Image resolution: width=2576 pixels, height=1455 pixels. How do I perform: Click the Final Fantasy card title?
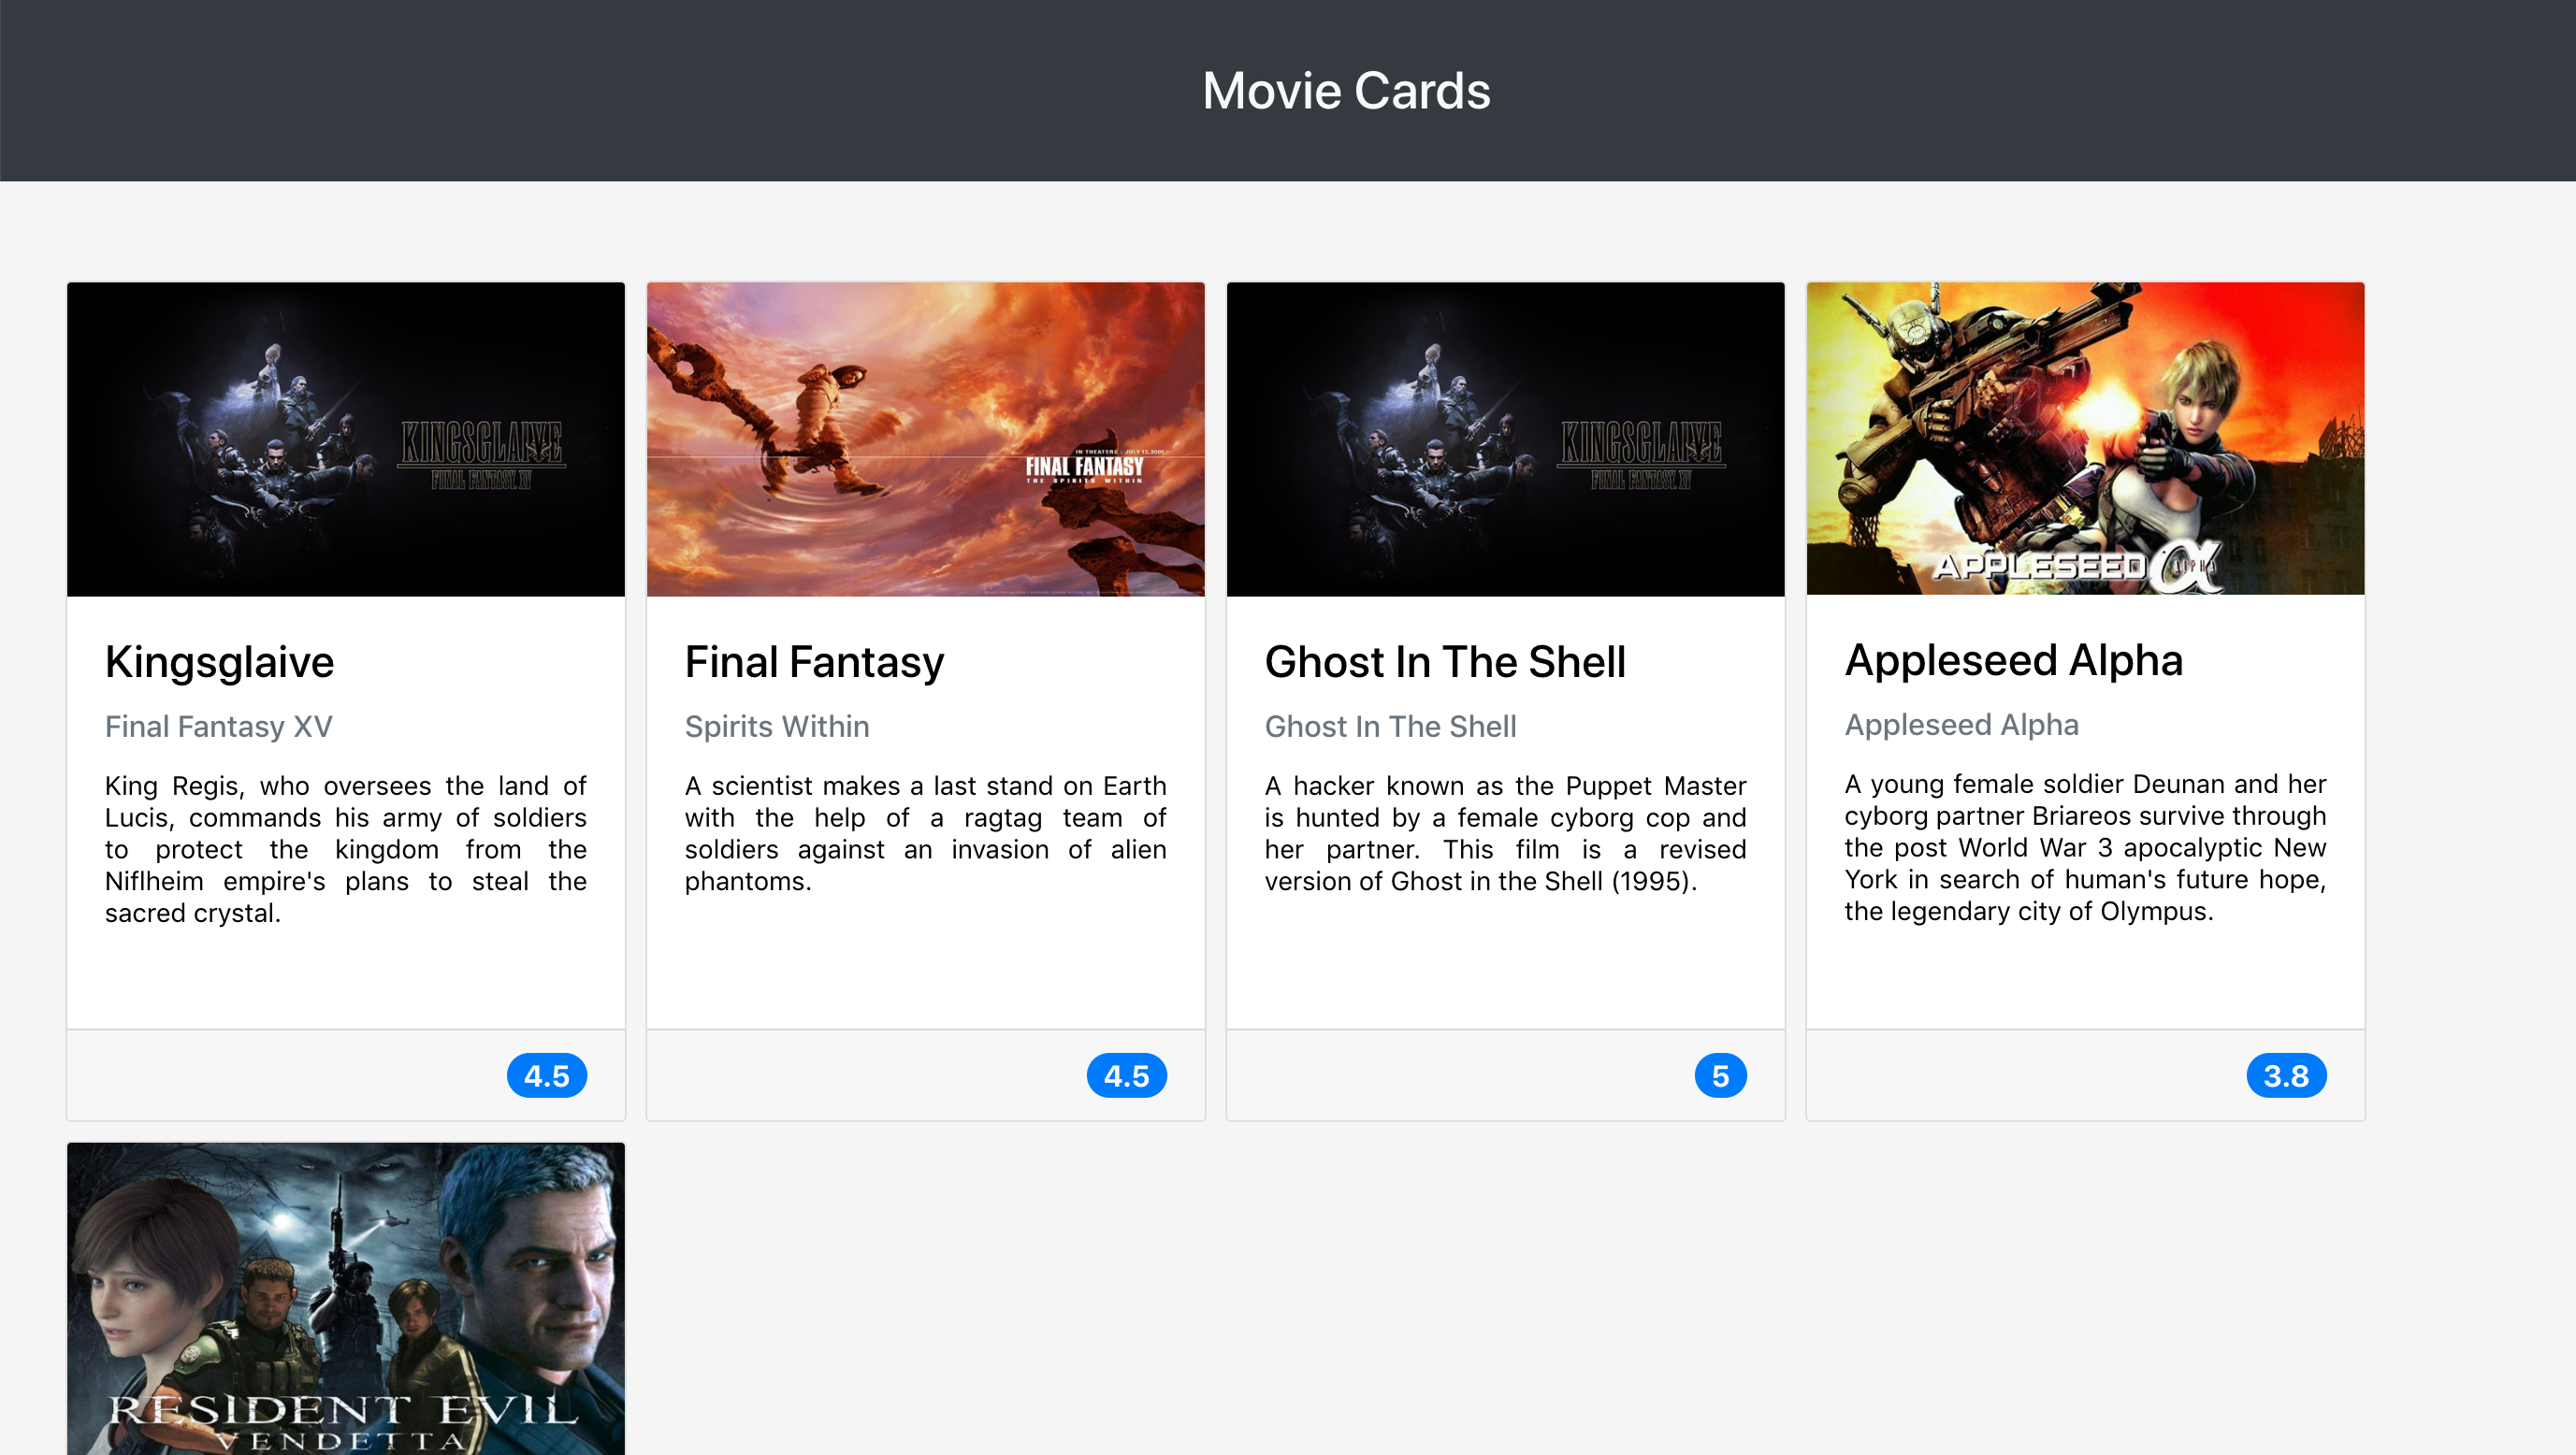tap(814, 662)
